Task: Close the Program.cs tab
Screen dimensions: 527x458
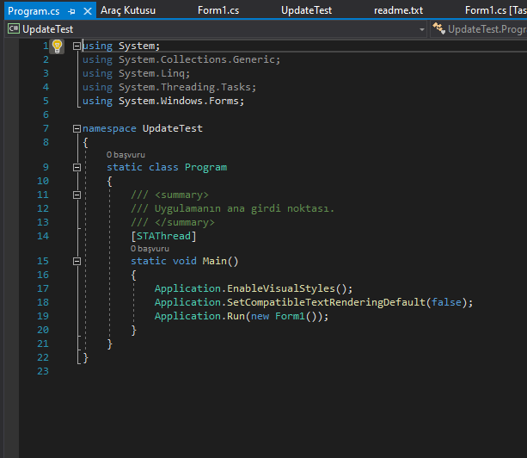Action: [88, 11]
